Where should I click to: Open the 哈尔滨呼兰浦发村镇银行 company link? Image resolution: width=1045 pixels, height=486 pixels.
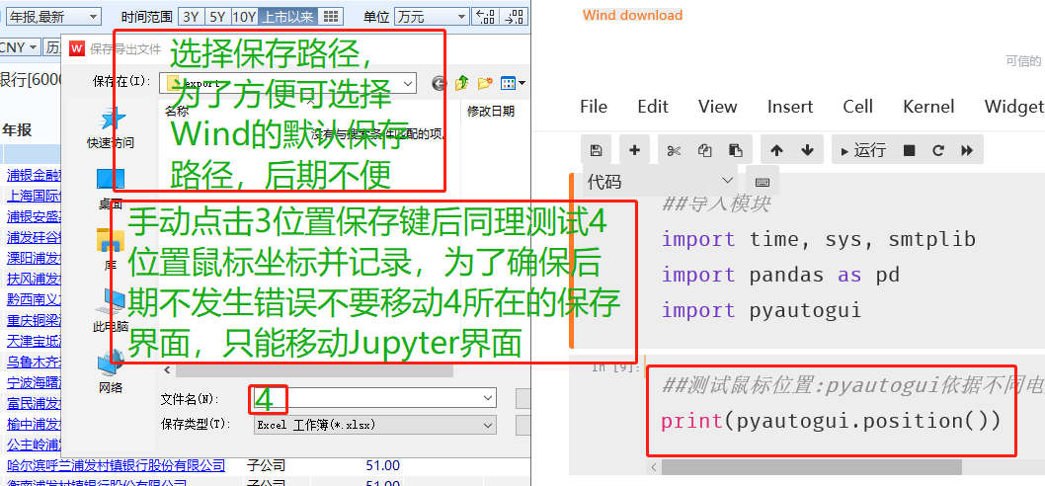click(116, 465)
